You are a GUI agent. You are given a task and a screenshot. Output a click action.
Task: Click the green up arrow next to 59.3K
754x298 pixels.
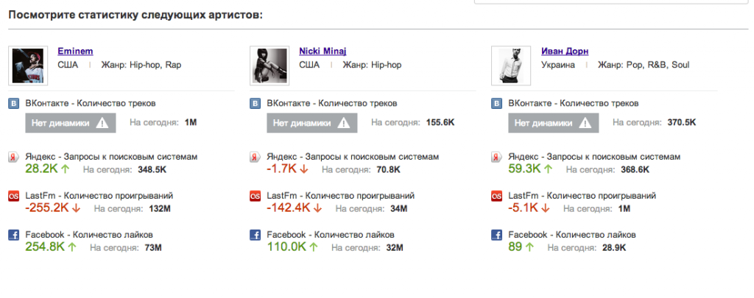(x=548, y=169)
